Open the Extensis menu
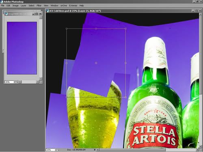 coord(73,6)
